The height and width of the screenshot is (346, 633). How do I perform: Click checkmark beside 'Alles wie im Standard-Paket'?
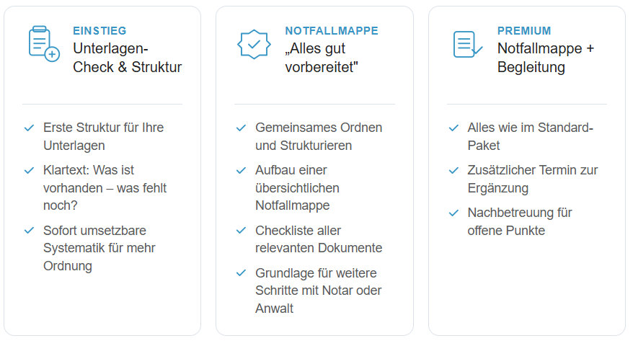[453, 128]
